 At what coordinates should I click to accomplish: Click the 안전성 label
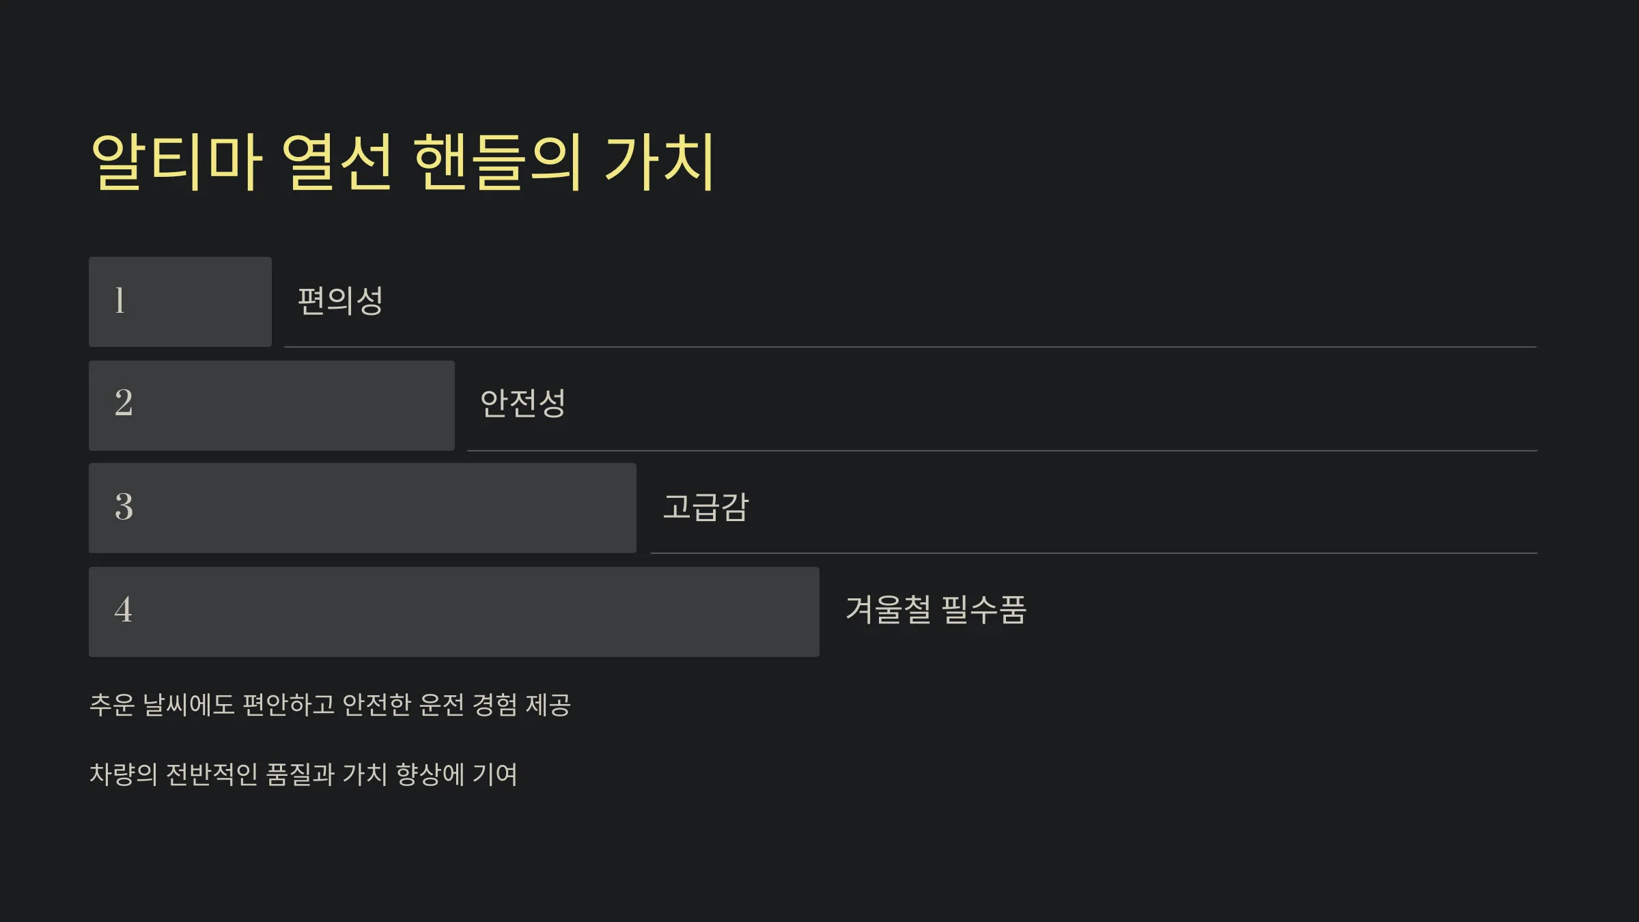(523, 404)
